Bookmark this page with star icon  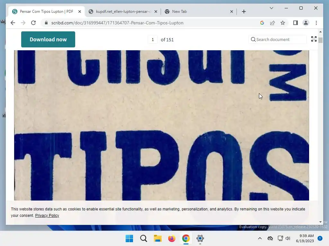[x=283, y=23]
